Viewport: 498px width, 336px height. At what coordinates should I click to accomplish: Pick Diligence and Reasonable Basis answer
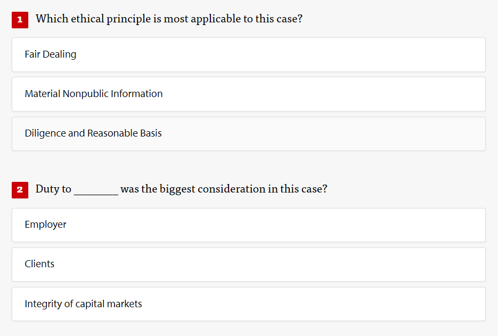248,133
